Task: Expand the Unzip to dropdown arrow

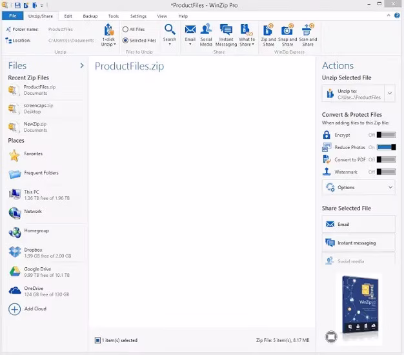Action: [x=390, y=93]
